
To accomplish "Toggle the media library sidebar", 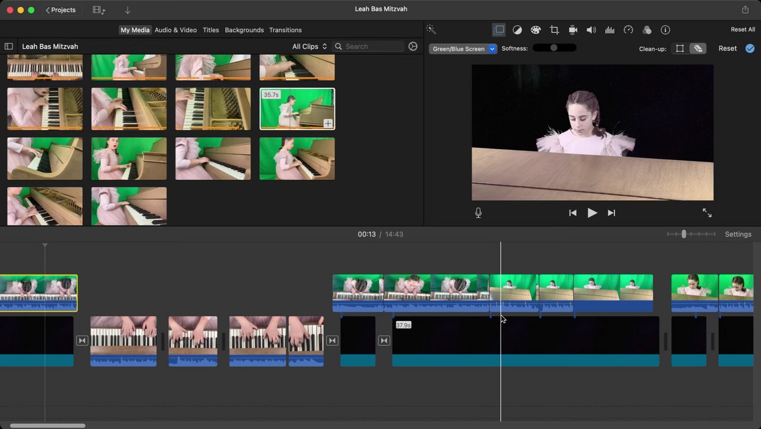I will click(x=8, y=46).
